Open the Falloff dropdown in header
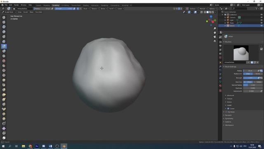The width and height of the screenshot is (264, 149). (x=112, y=9)
